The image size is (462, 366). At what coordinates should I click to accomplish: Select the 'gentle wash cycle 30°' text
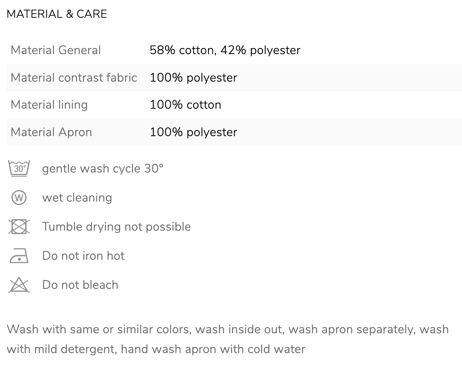click(x=102, y=168)
